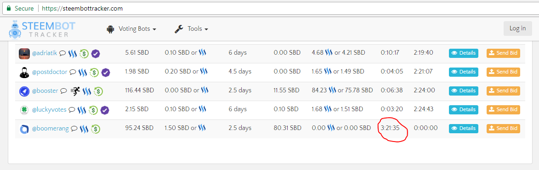The image size is (539, 170).
Task: Open the @postdoctor account link
Action: pos(50,72)
